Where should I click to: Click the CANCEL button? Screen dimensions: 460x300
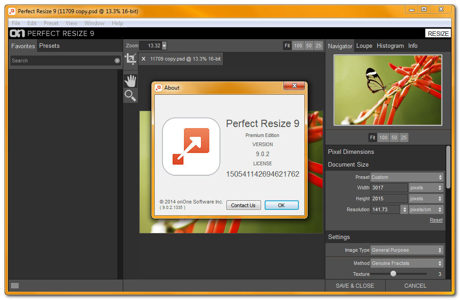pos(415,285)
